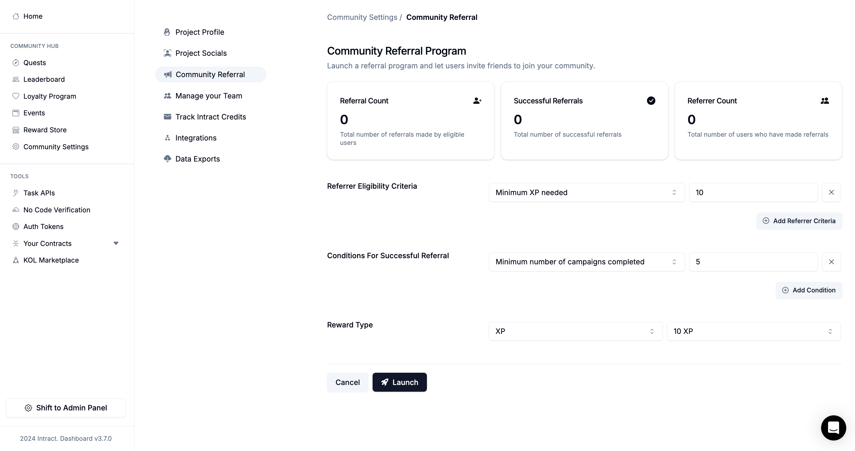Go to Manage your Team settings
Screen dimensions: 855x451
[x=208, y=96]
